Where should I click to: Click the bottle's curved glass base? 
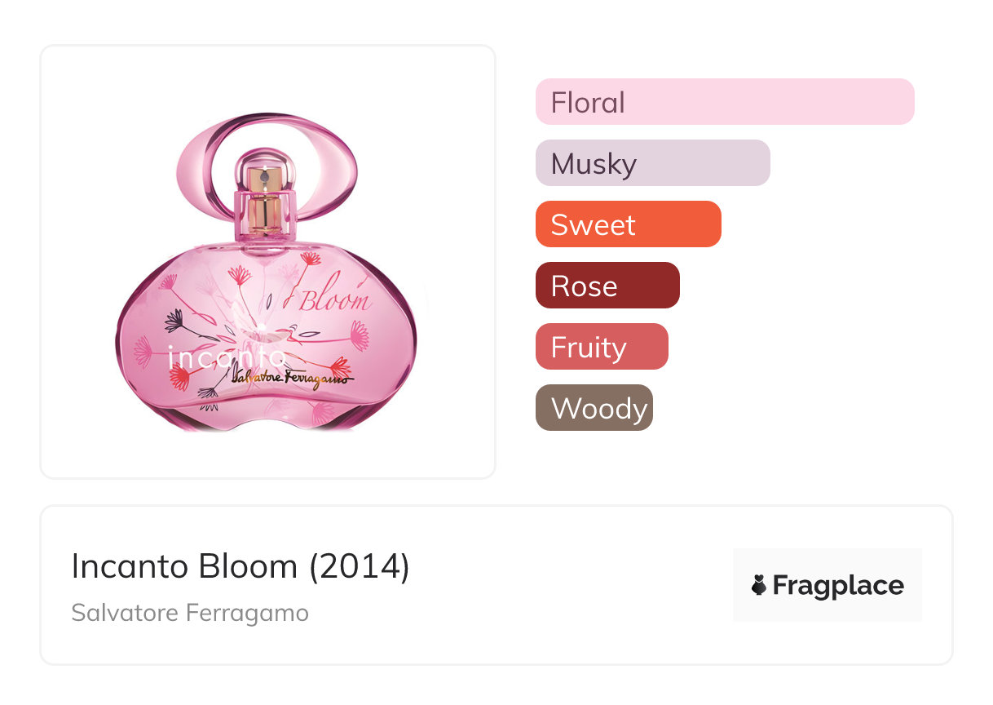tap(267, 415)
